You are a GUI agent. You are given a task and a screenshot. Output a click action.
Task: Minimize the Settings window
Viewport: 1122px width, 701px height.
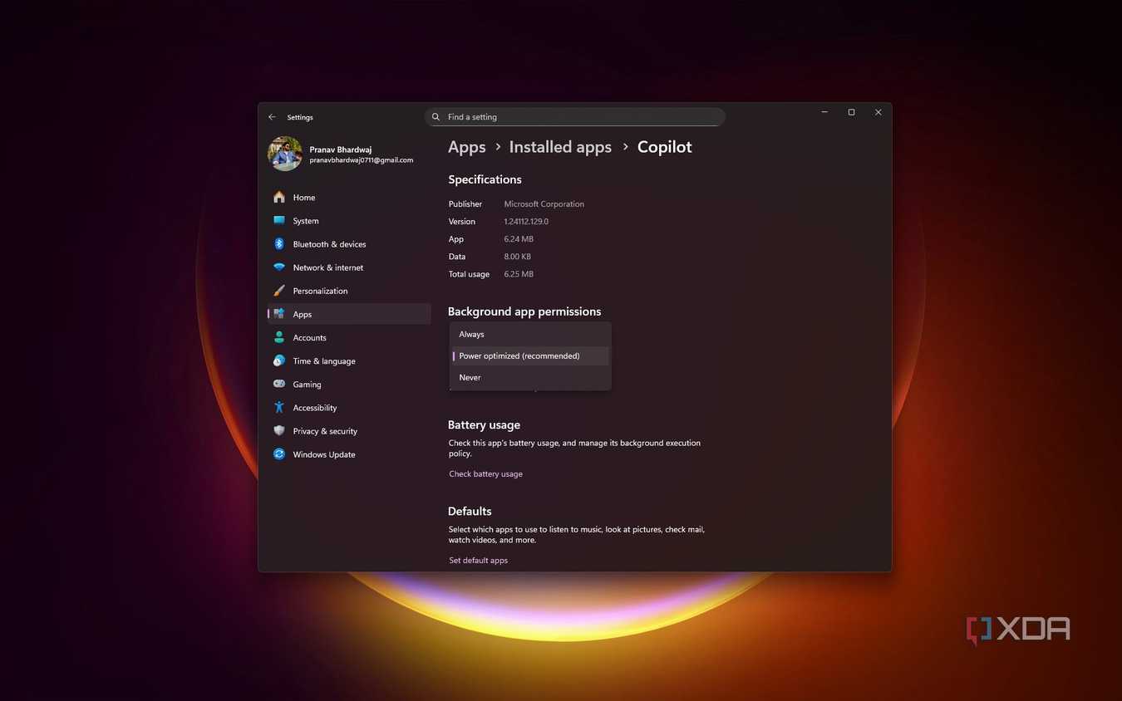(824, 112)
